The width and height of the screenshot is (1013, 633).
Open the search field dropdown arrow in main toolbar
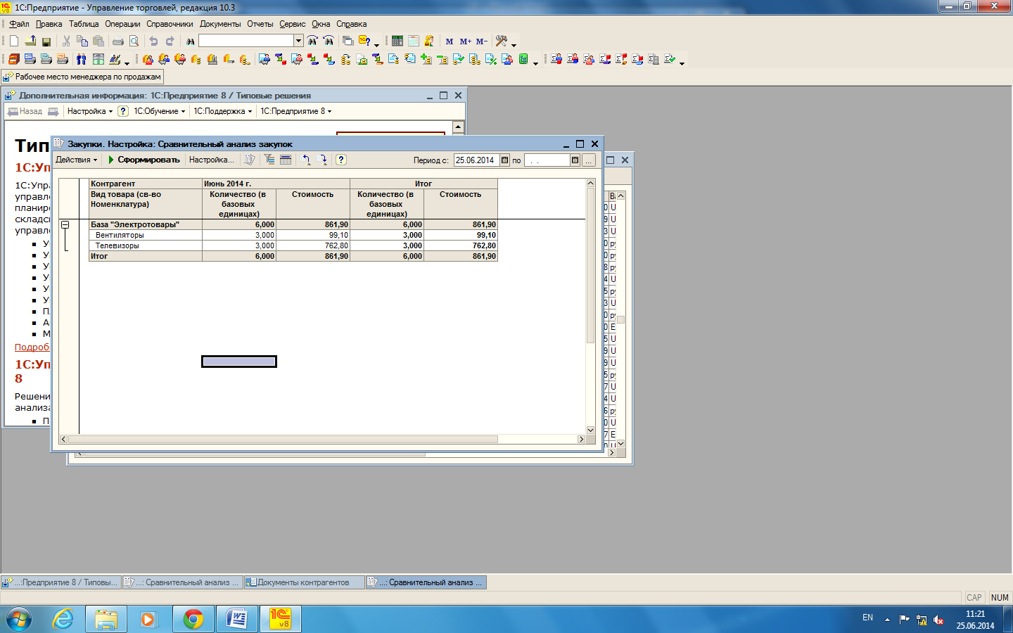[298, 41]
